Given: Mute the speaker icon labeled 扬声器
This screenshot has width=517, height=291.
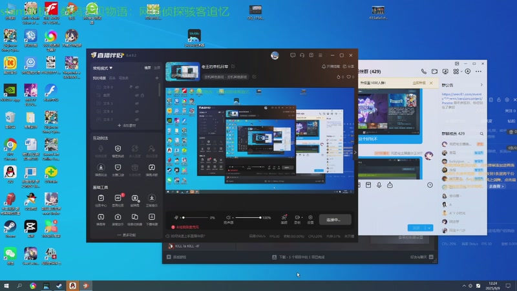Looking at the screenshot, I should pyautogui.click(x=228, y=218).
